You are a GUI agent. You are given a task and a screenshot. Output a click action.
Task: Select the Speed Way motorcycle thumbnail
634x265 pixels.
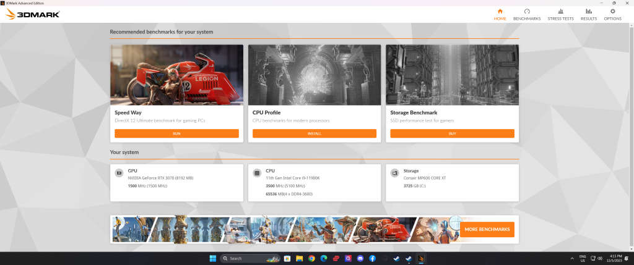[x=176, y=75]
